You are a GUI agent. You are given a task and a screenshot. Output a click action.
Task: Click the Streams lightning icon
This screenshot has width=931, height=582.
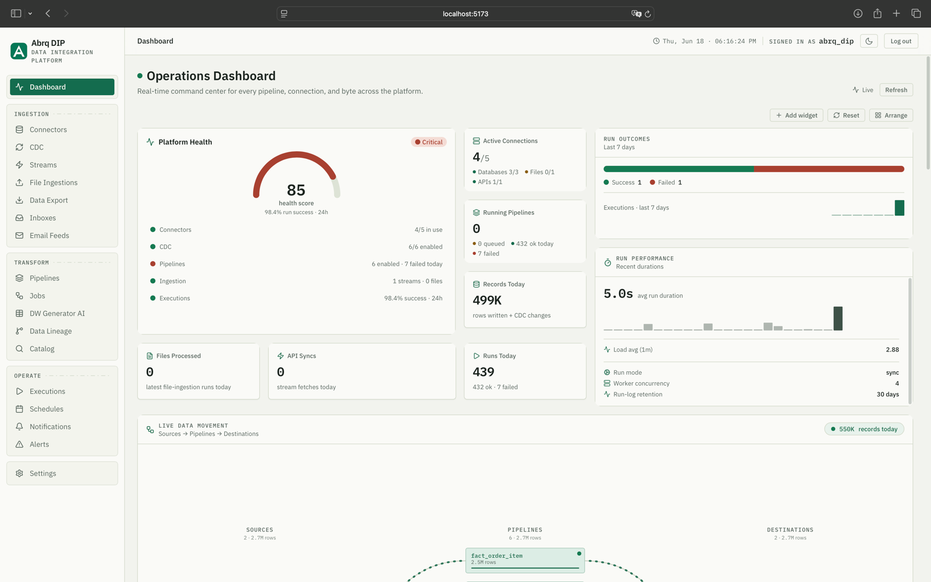19,165
